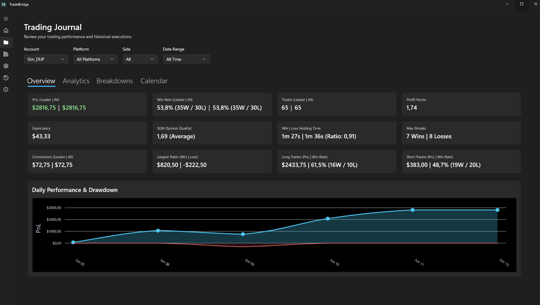Select the Jun 11 chart data point
The image size is (540, 305).
[x=413, y=210]
